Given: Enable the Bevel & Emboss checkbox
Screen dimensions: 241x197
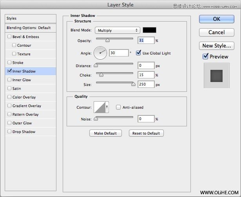Looking at the screenshot, I should click(9, 36).
